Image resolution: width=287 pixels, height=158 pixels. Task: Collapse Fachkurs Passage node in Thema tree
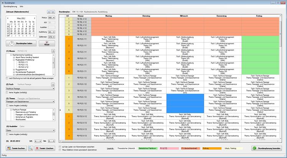[x=11, y=110]
